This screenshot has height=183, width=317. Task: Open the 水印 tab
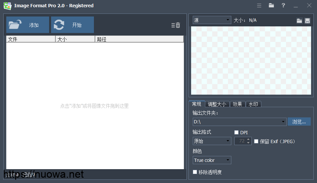pos(253,104)
